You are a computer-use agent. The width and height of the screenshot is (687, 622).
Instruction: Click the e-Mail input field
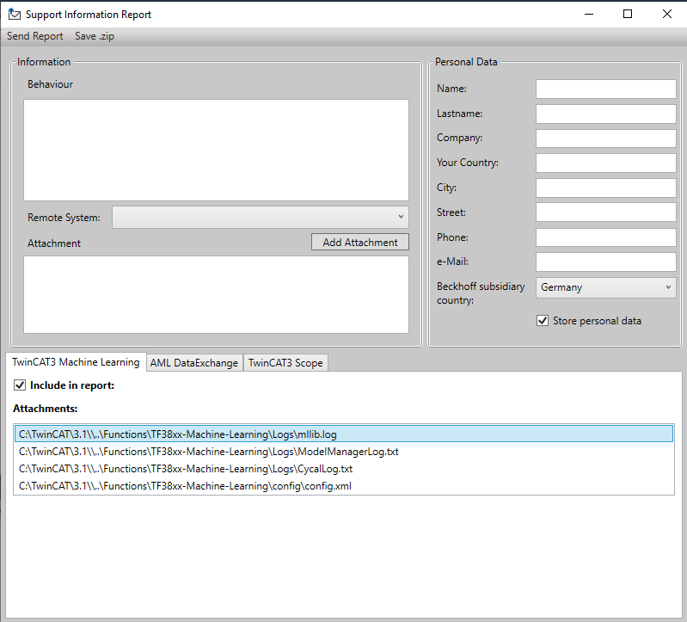(606, 262)
